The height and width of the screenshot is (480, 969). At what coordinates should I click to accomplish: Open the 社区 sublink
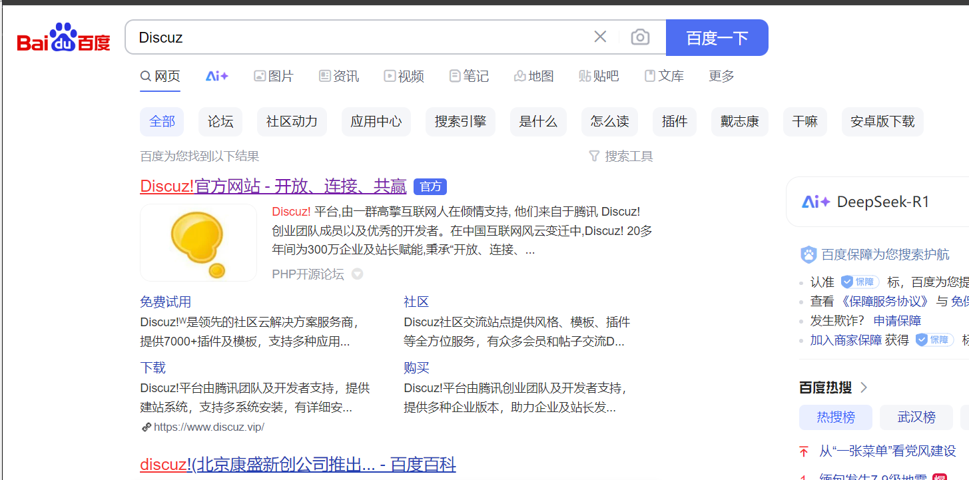pos(416,302)
